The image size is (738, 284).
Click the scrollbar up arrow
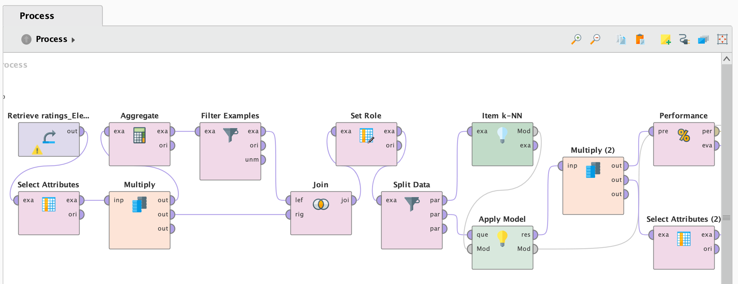pos(726,59)
